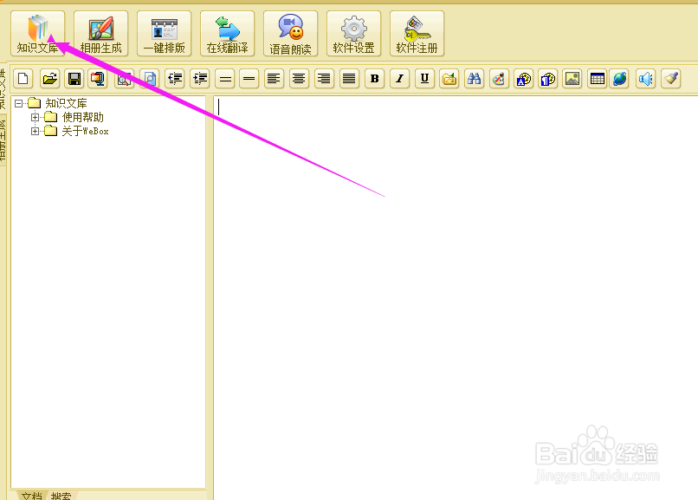This screenshot has width=698, height=500.
Task: Create a new blank document
Action: [x=23, y=79]
